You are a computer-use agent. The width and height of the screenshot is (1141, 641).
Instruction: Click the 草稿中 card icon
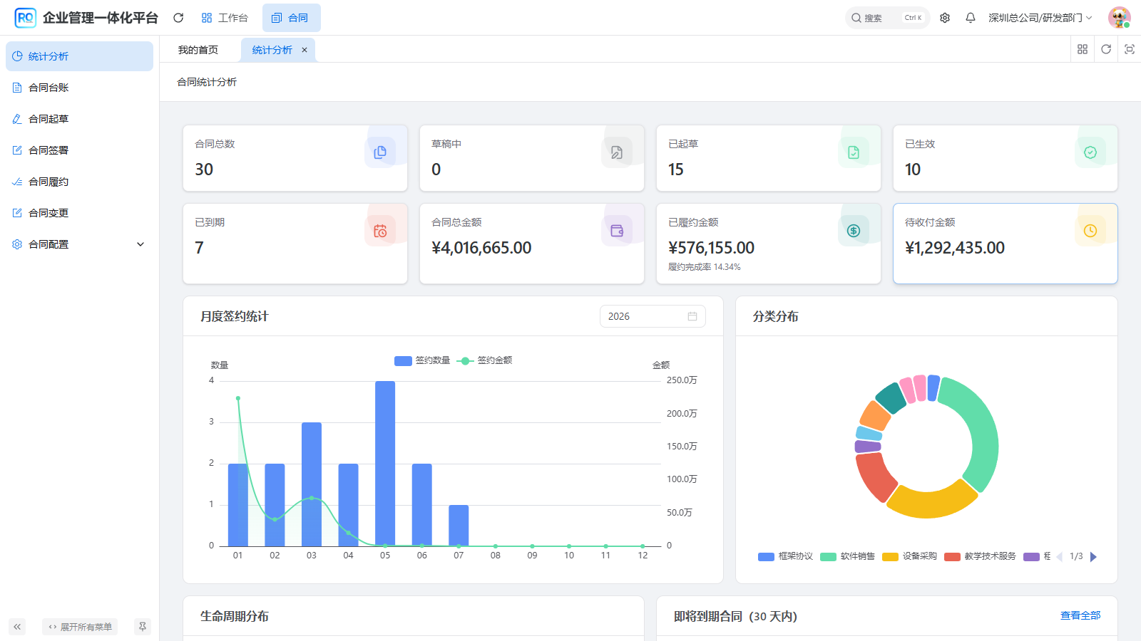pos(617,152)
